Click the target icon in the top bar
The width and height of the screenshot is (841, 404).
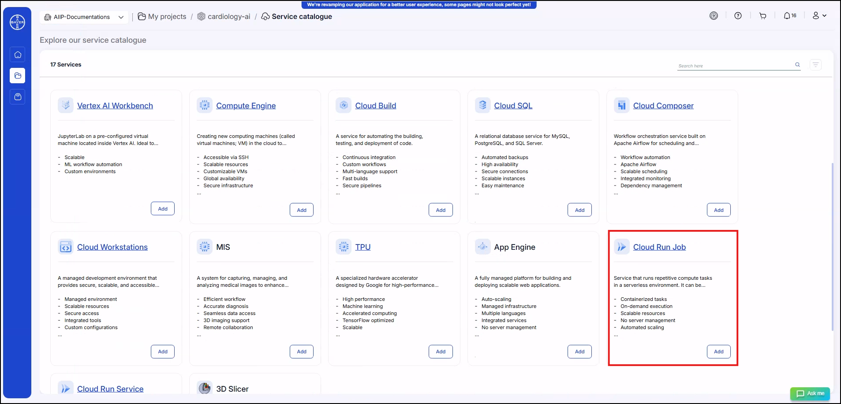click(x=714, y=16)
